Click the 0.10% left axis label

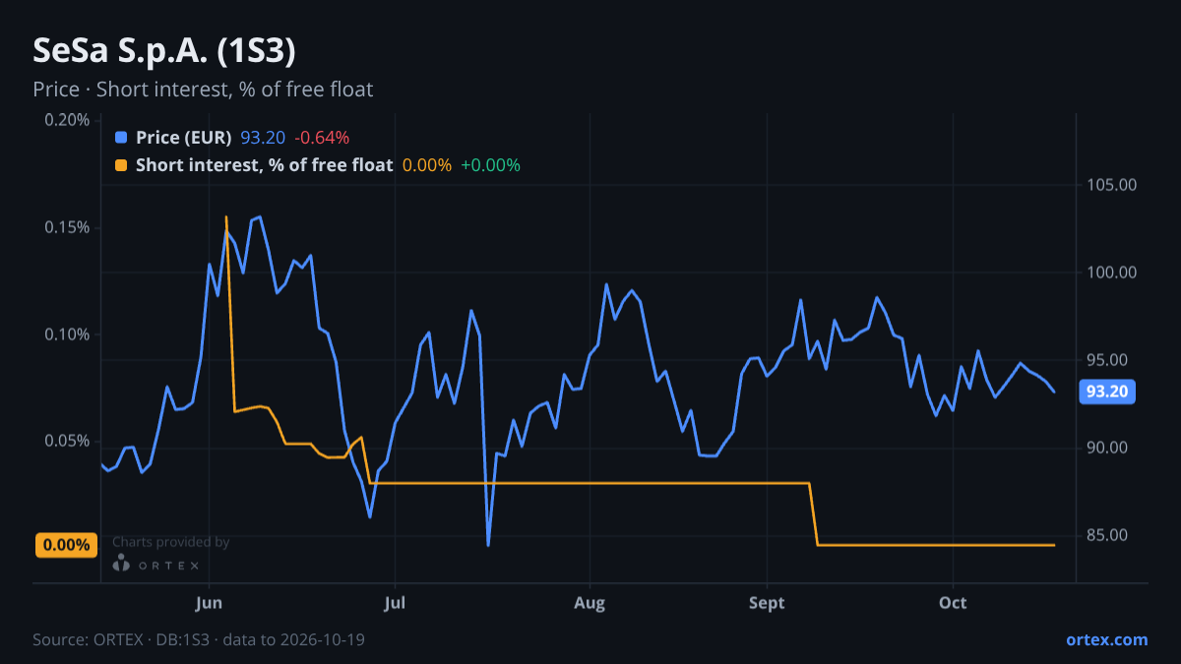click(x=67, y=334)
